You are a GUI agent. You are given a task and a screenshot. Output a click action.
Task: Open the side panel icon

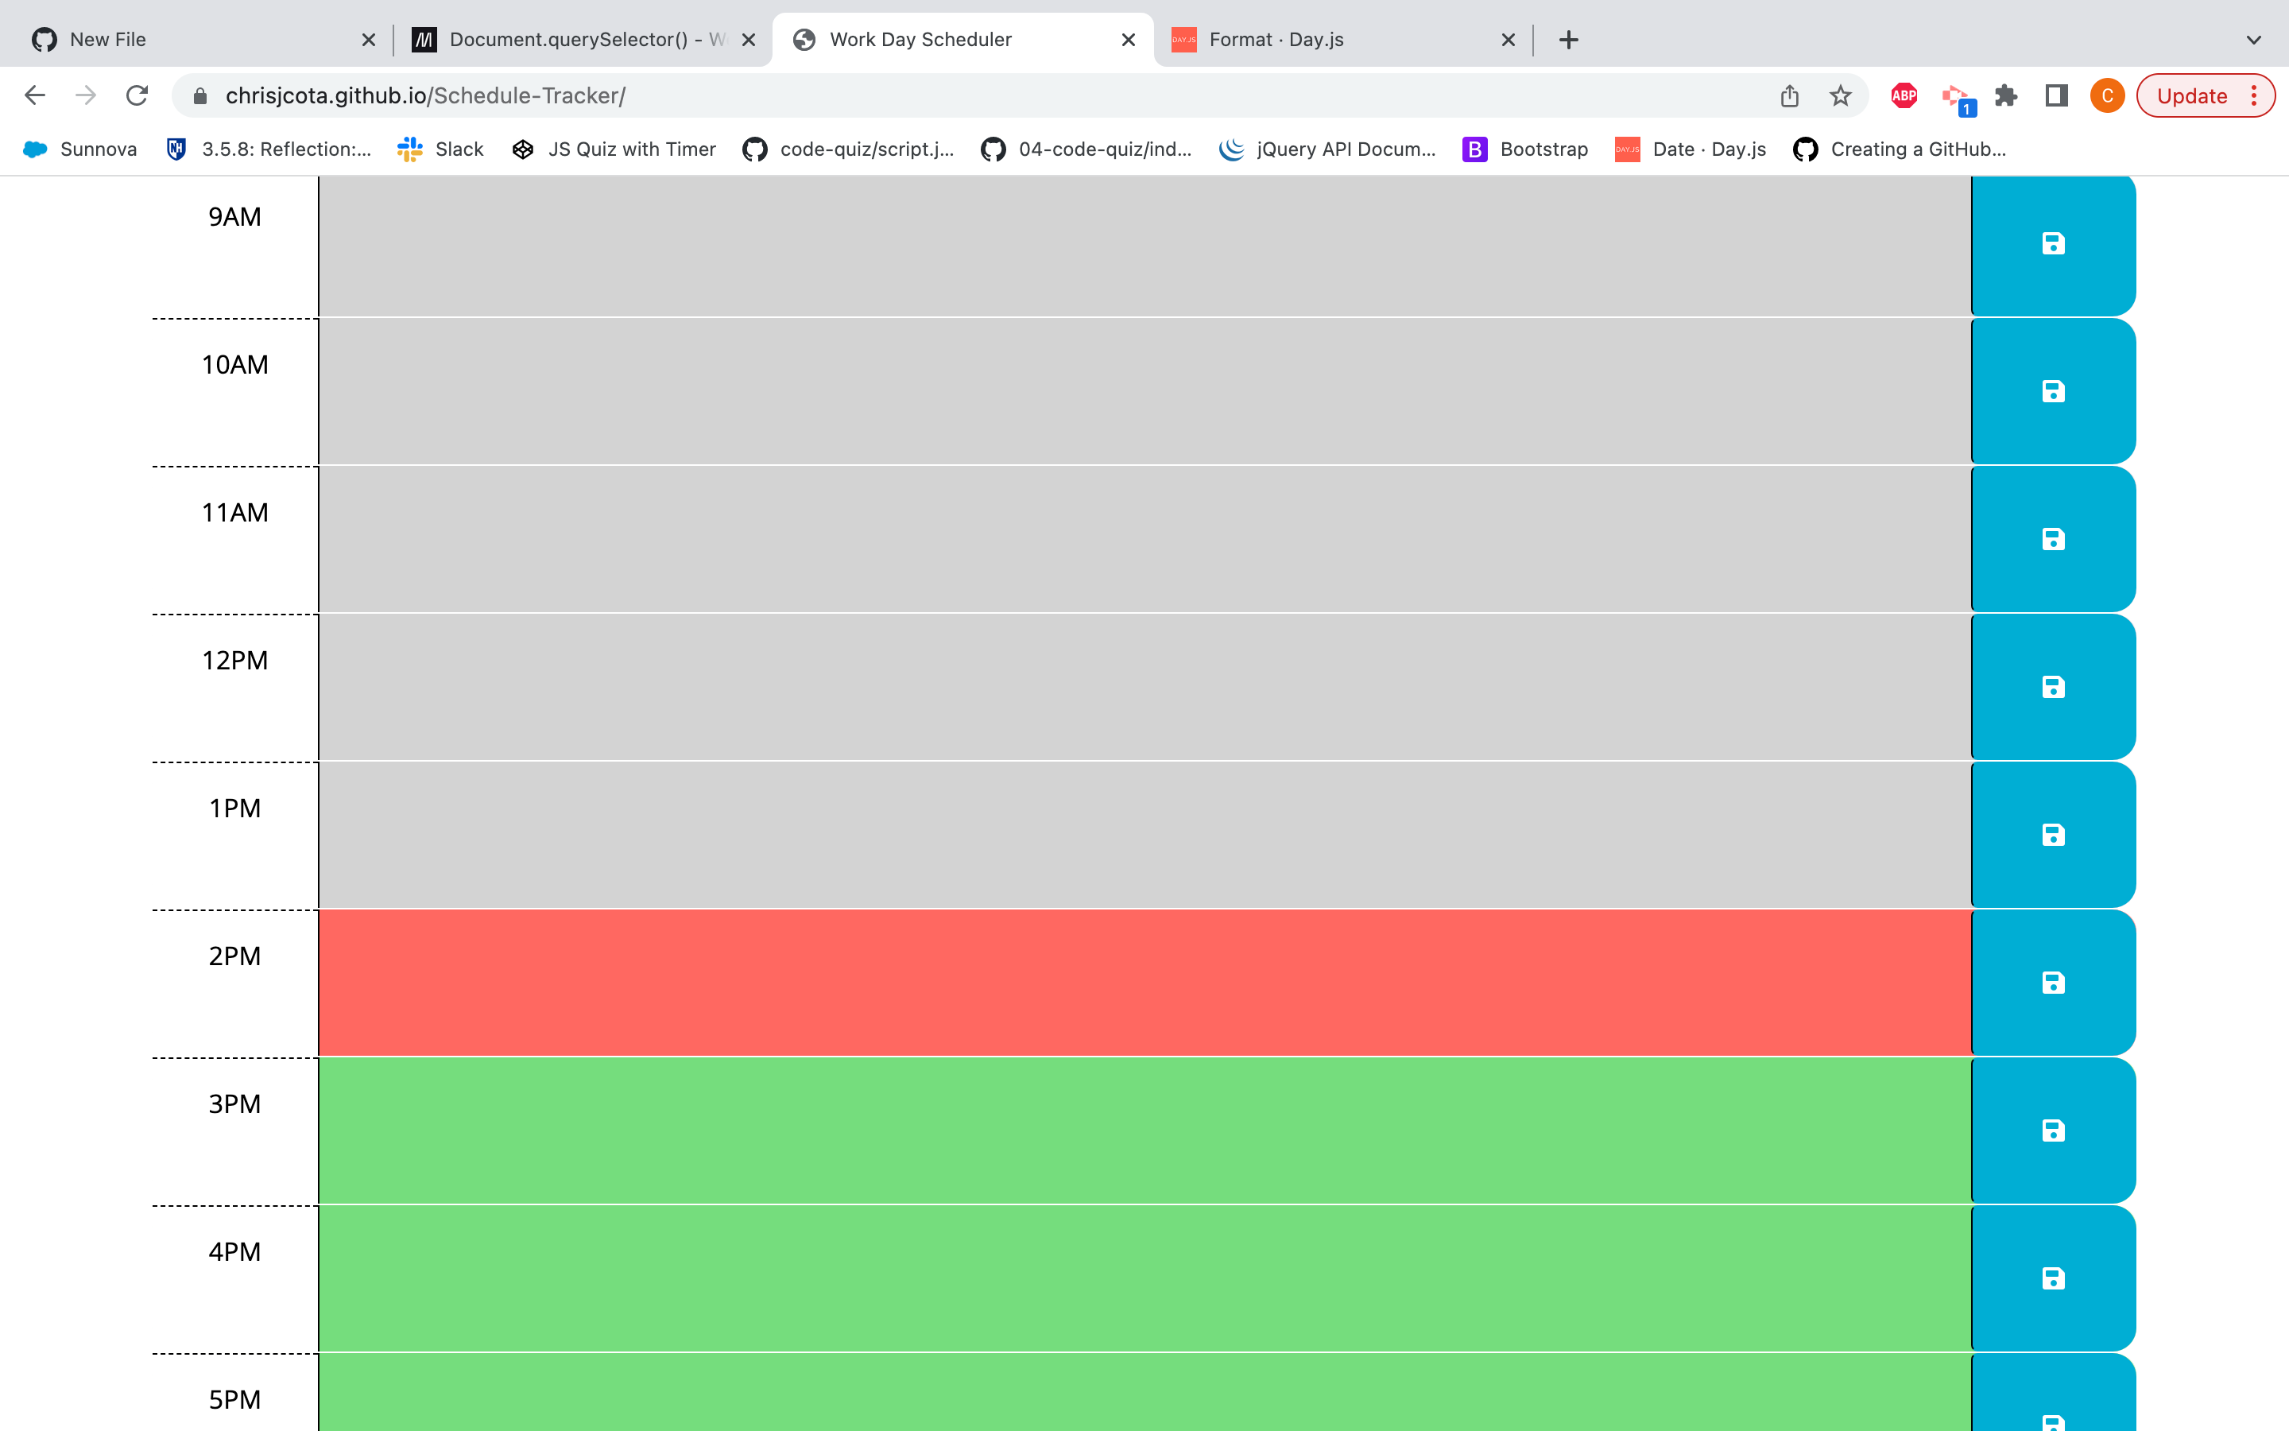point(2055,95)
